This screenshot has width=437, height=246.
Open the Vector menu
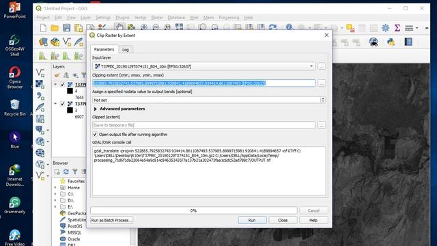click(140, 18)
